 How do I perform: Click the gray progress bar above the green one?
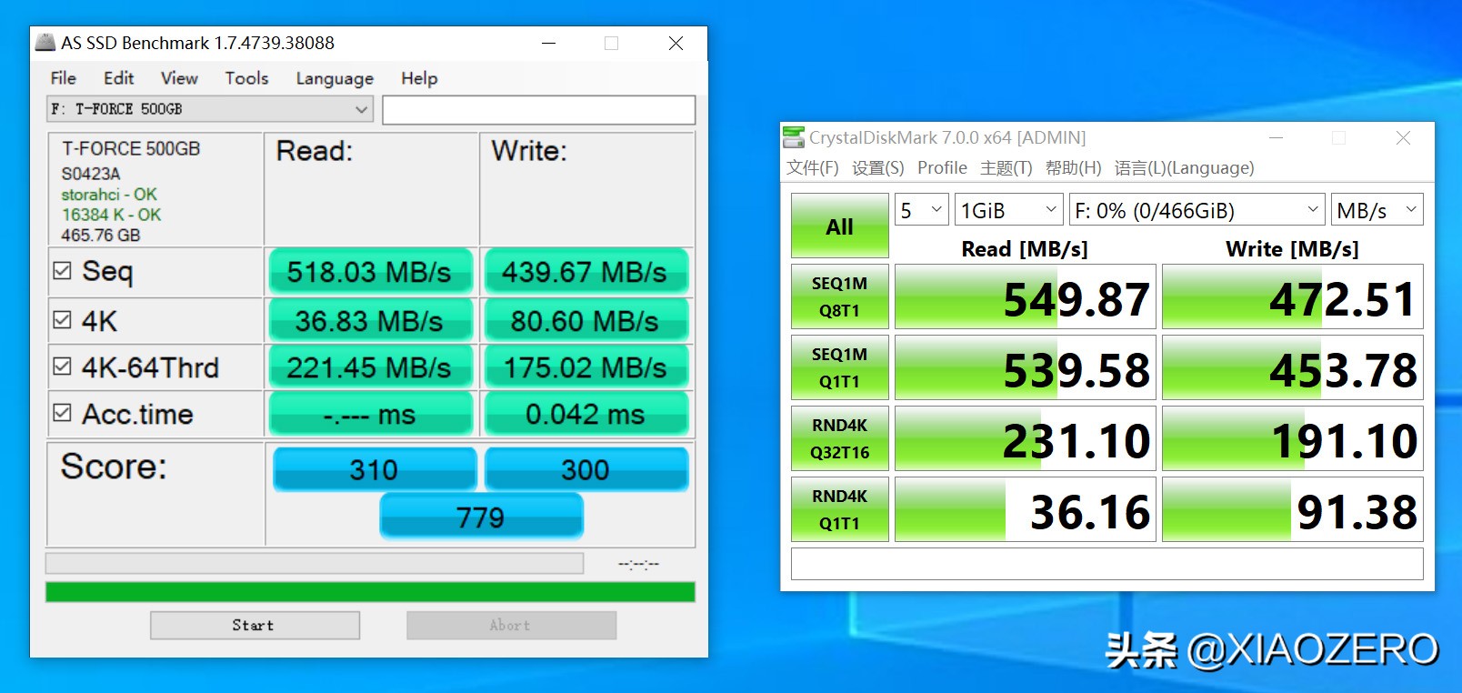pyautogui.click(x=315, y=563)
